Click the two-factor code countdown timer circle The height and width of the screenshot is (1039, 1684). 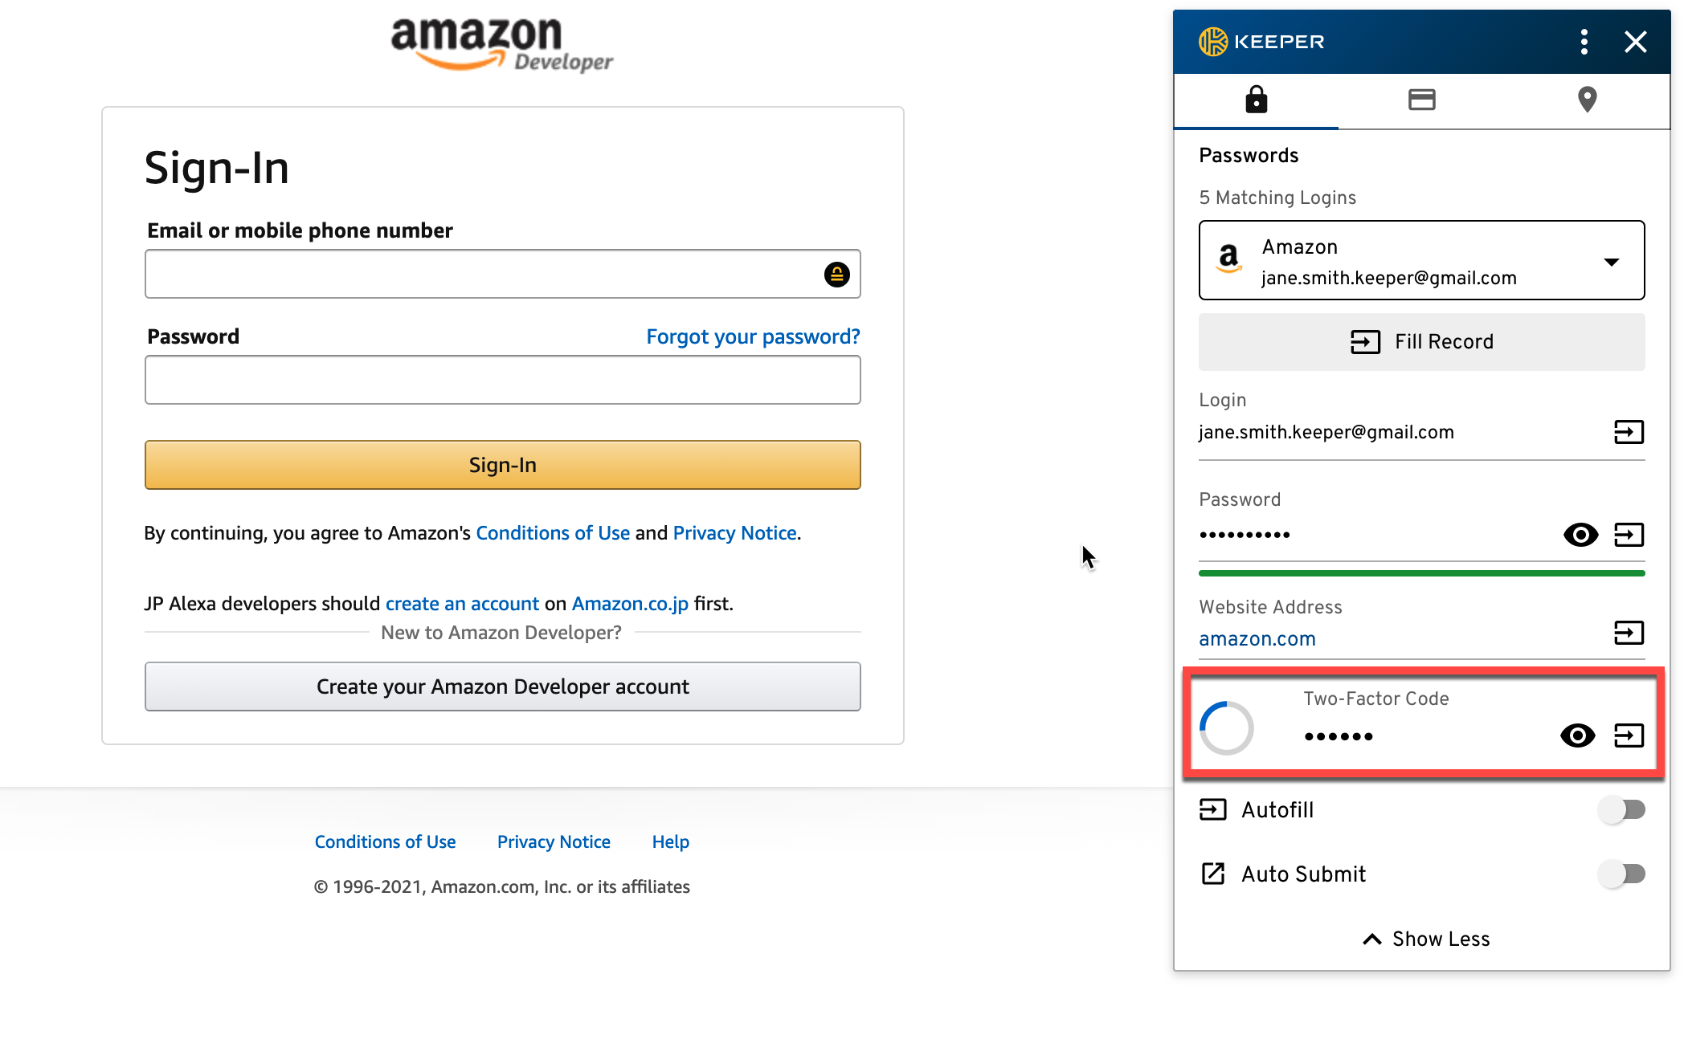1226,728
